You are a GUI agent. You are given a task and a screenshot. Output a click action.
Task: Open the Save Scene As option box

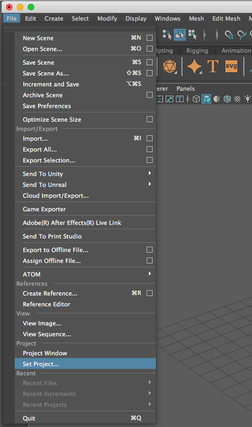(149, 73)
